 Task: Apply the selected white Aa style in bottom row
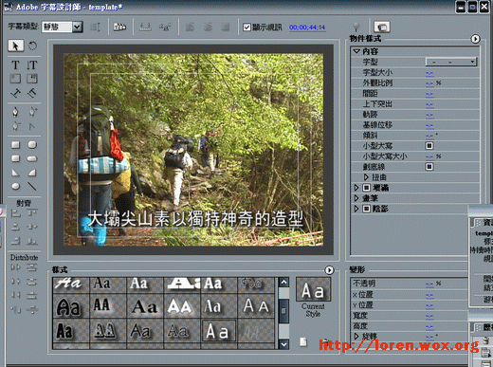pos(218,331)
